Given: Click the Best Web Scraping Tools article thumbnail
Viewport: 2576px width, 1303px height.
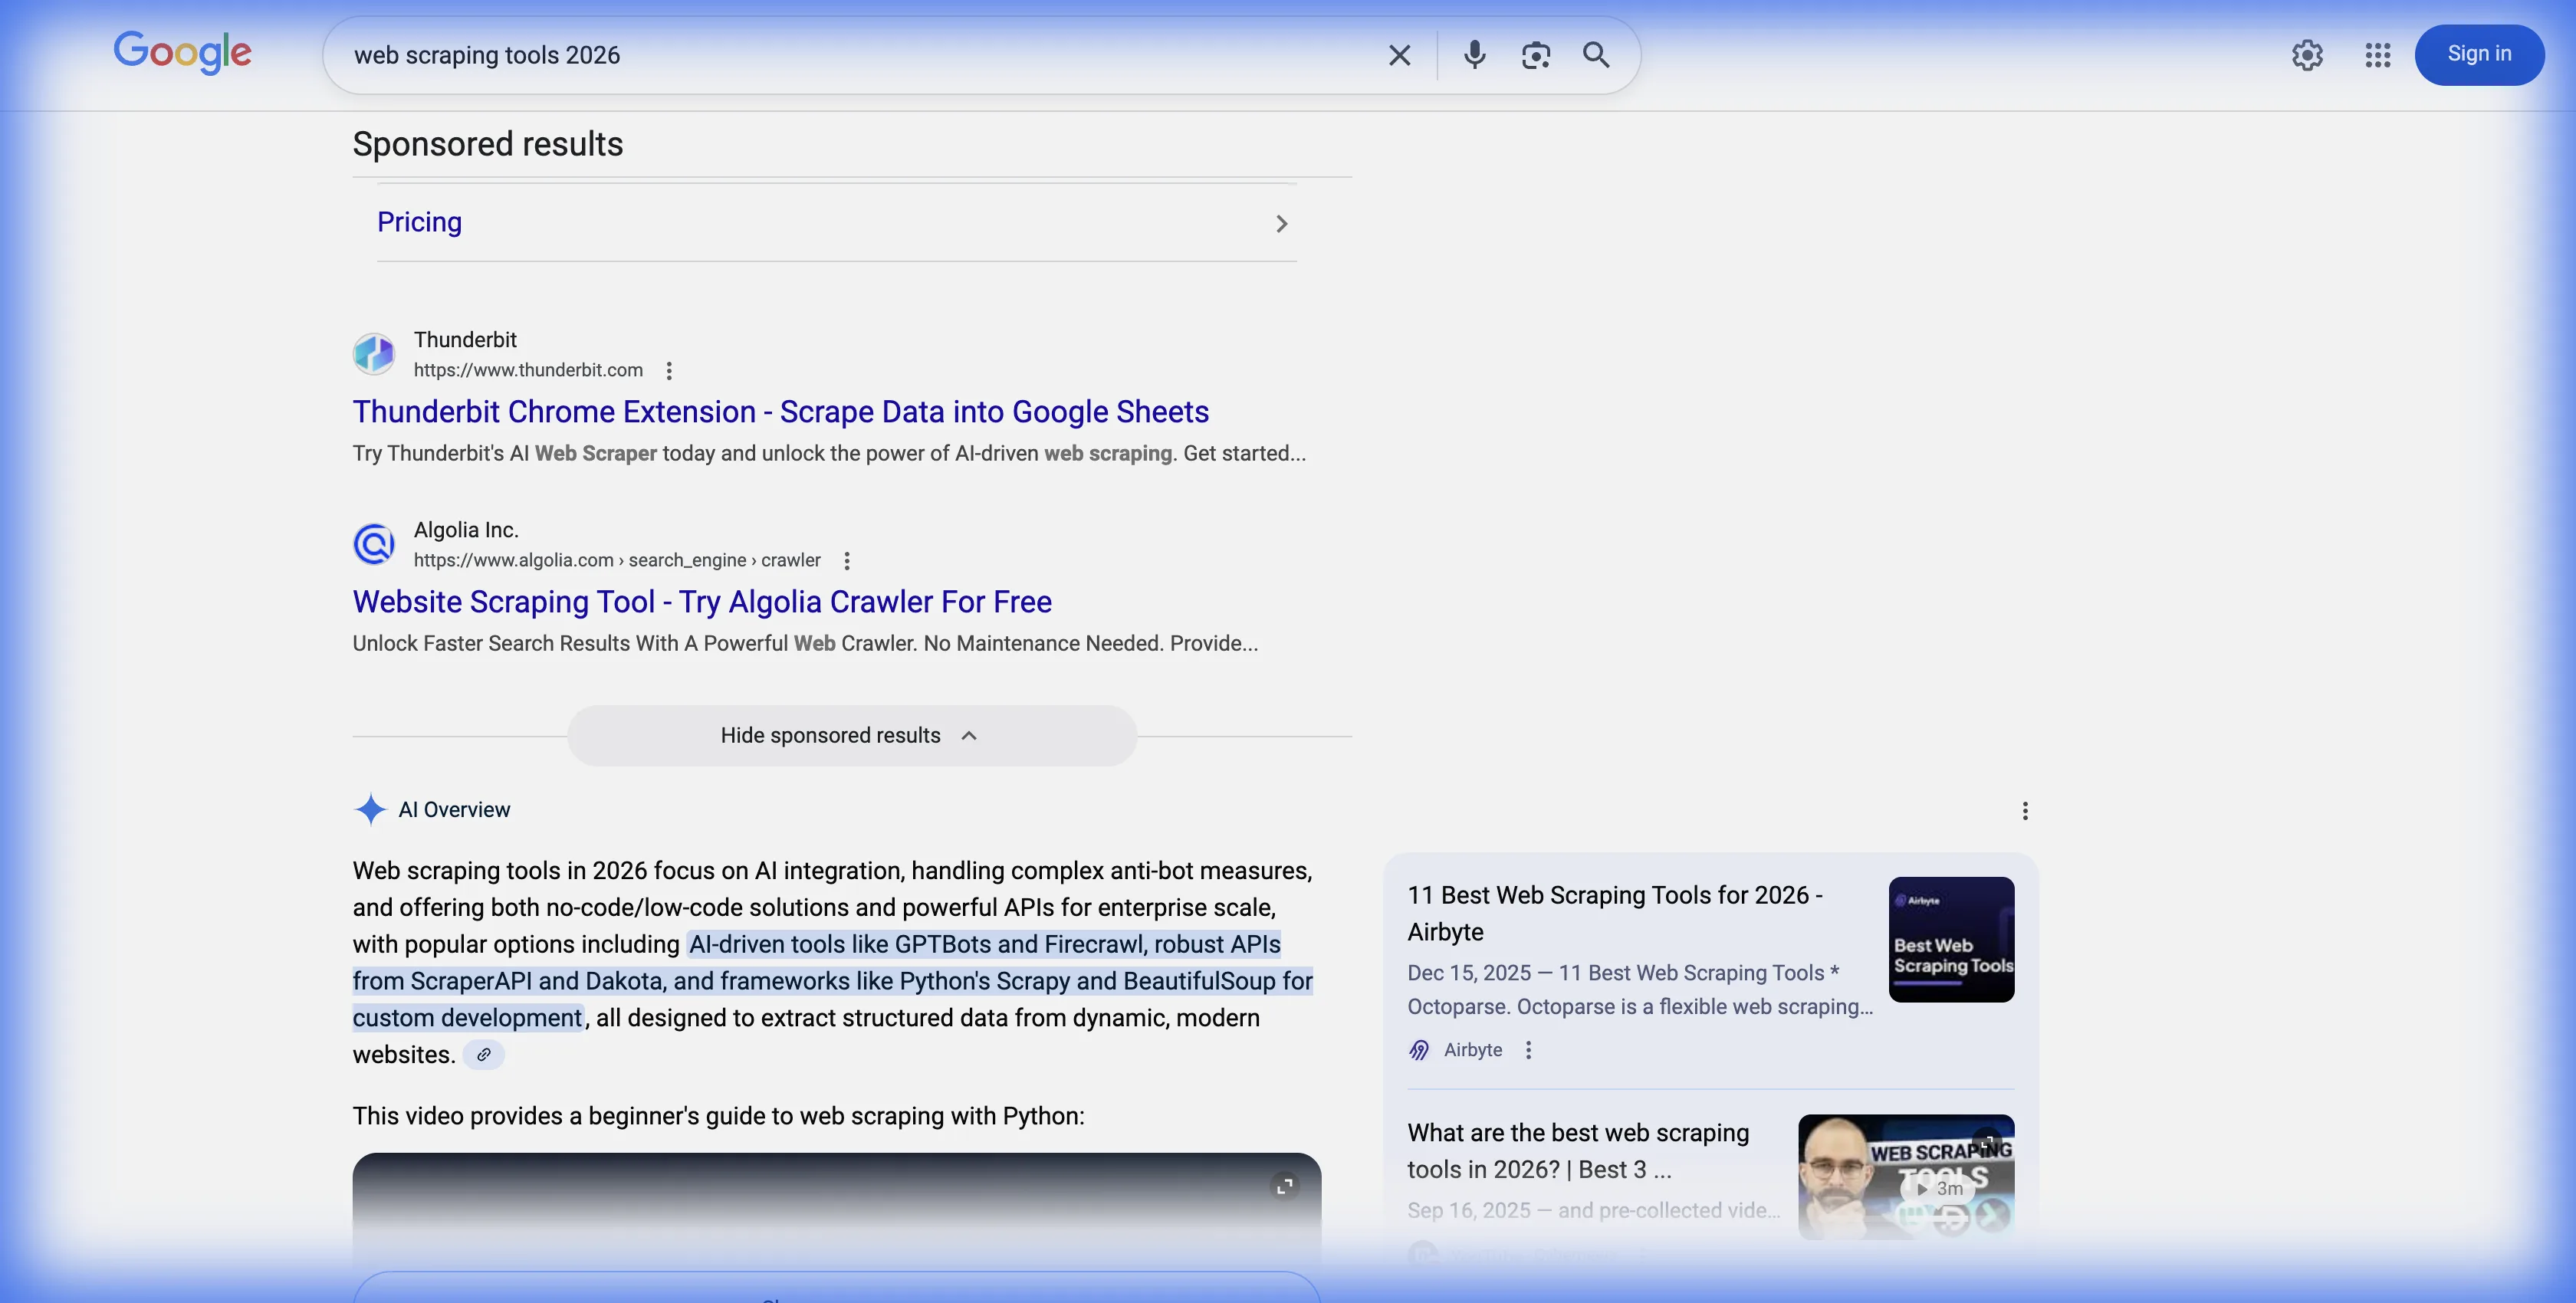Looking at the screenshot, I should [x=1951, y=939].
